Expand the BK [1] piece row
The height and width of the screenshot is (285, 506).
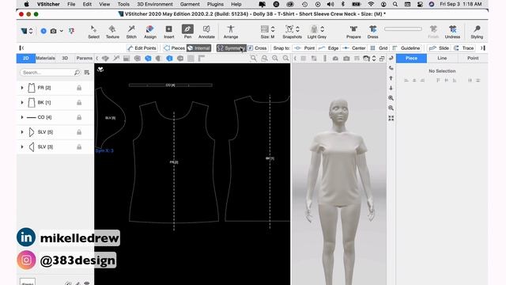coord(22,102)
